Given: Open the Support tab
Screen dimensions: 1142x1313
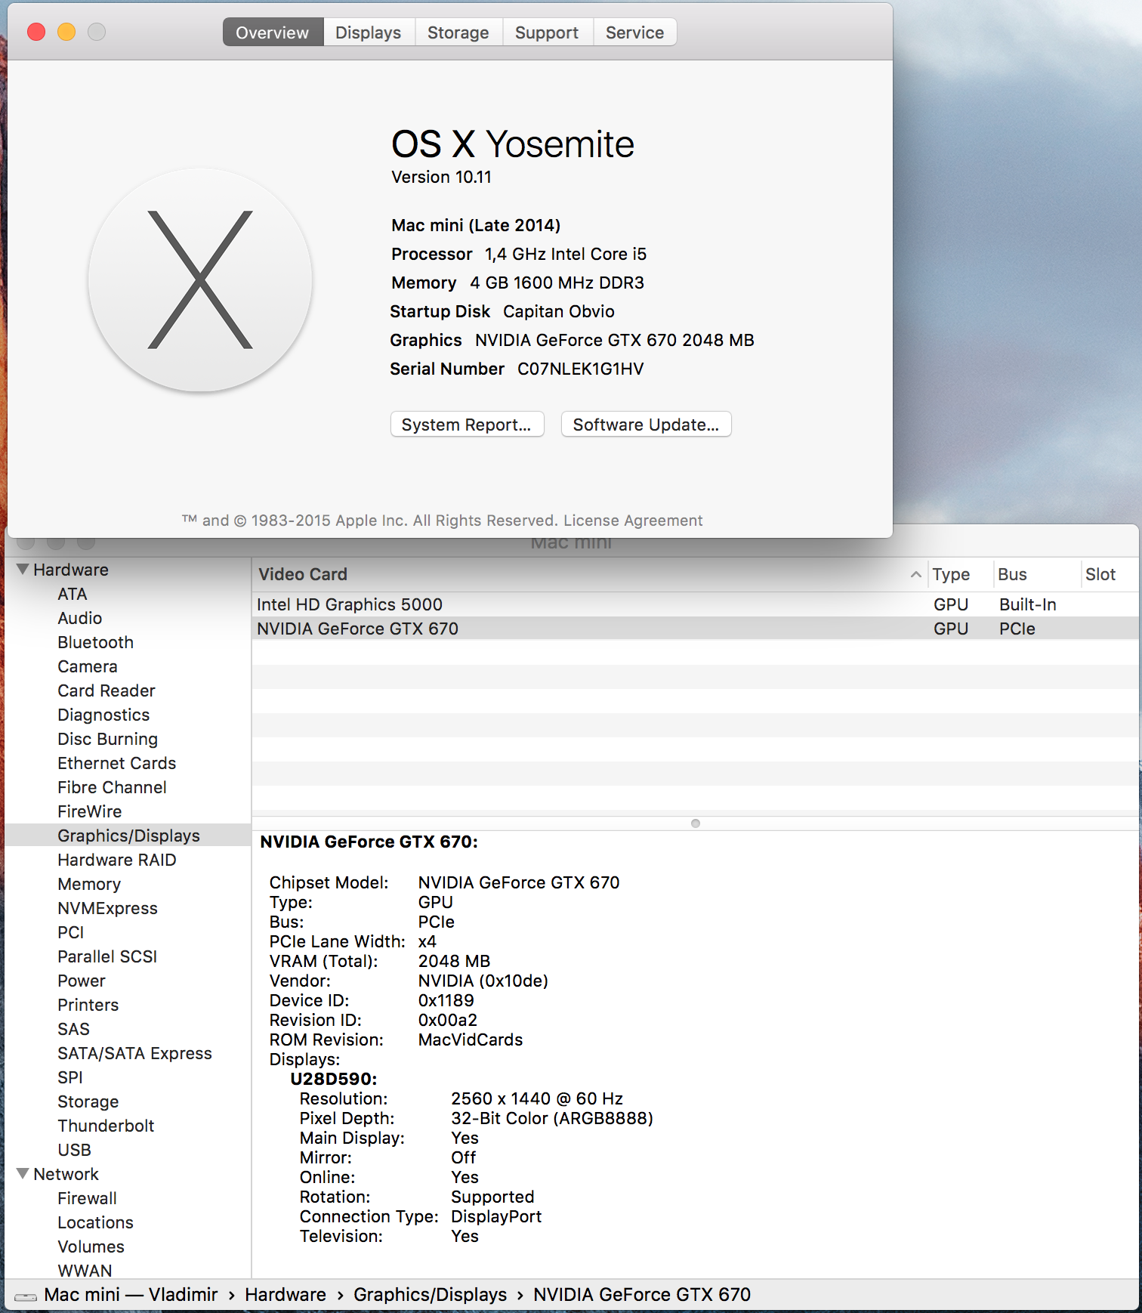Looking at the screenshot, I should coord(547,32).
